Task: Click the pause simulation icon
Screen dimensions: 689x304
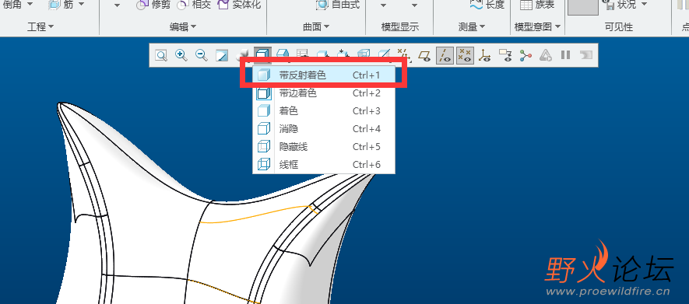Action: point(565,55)
